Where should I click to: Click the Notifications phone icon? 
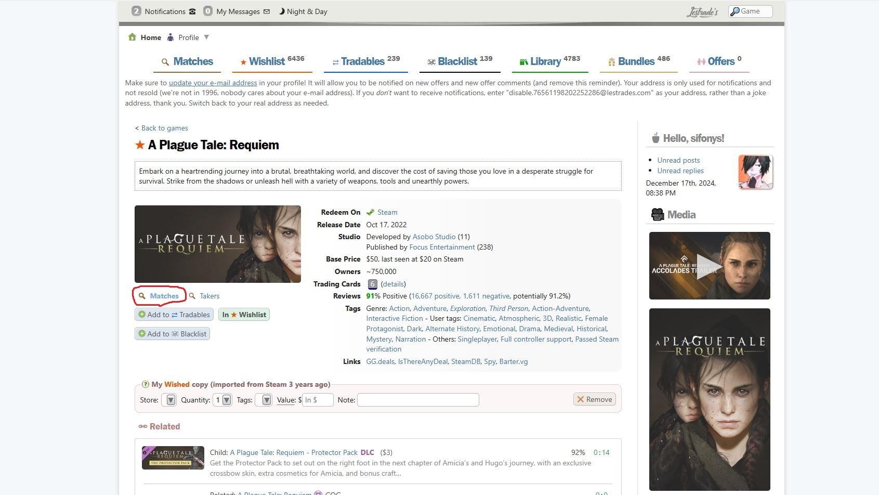[x=192, y=11]
